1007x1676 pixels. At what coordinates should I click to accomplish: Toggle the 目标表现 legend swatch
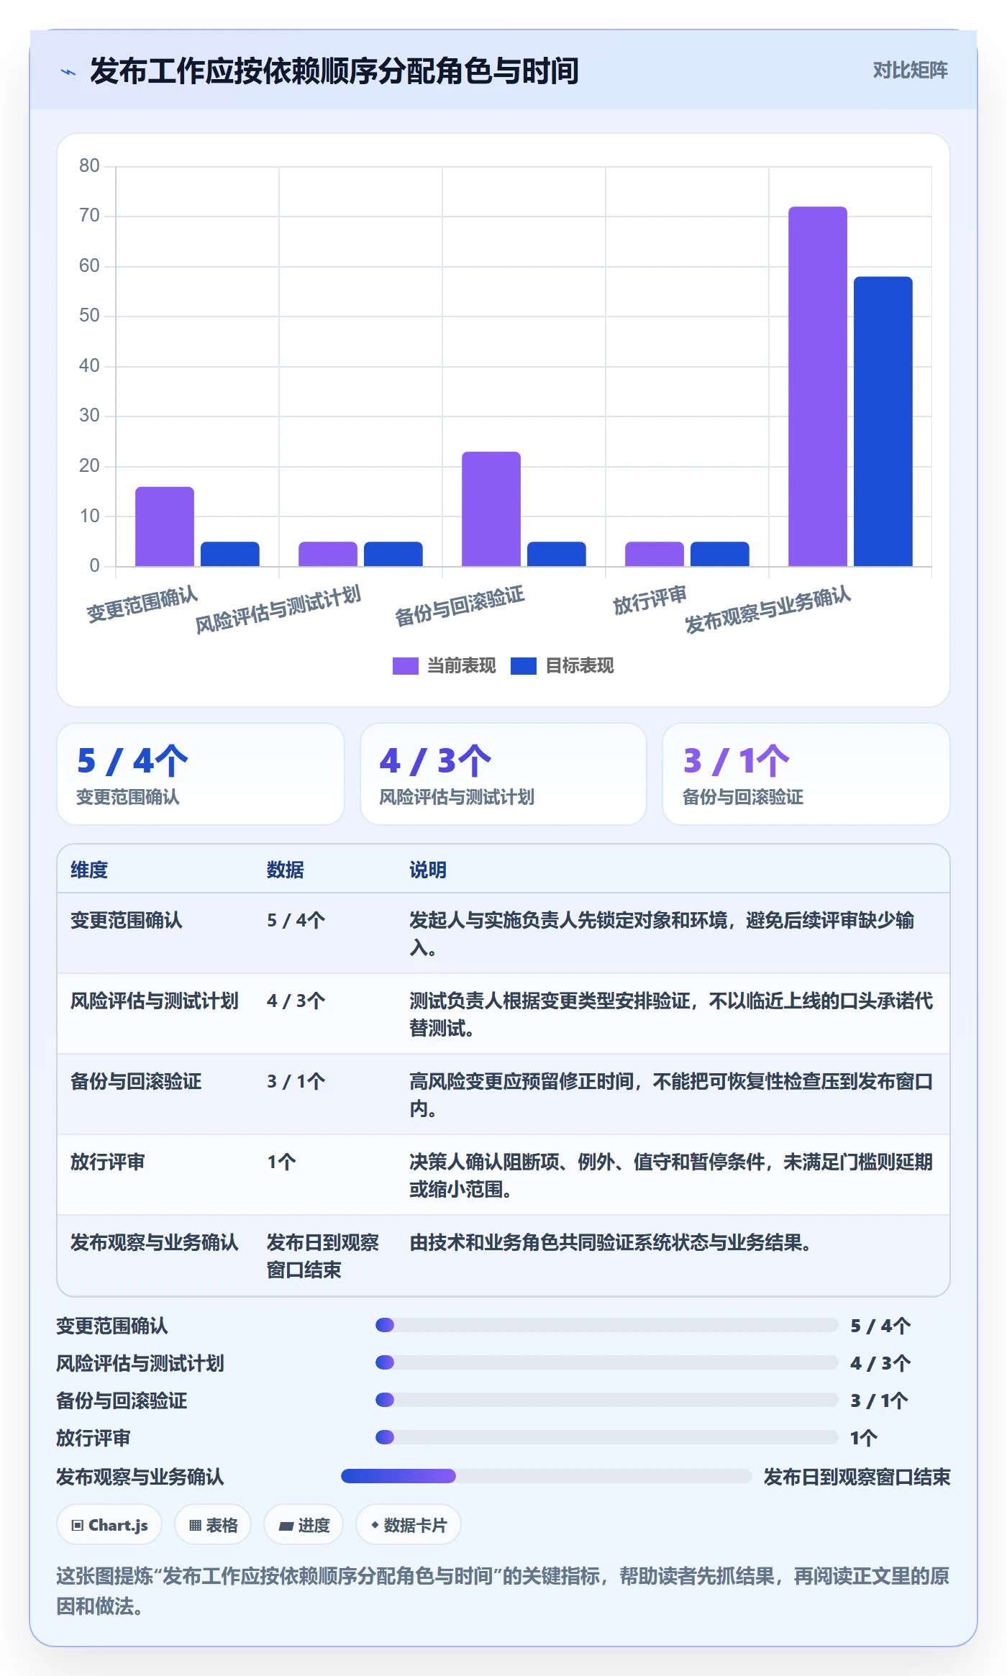point(523,666)
